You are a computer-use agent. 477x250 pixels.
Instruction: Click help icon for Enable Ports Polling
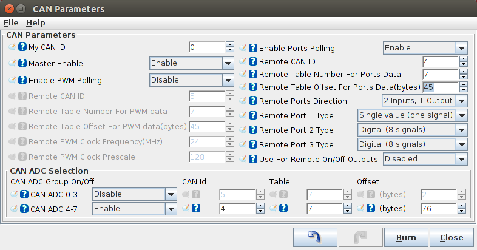pos(253,49)
